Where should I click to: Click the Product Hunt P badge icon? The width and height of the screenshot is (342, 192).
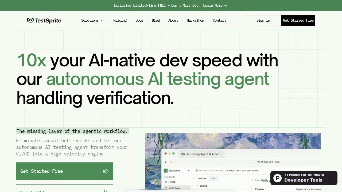pyautogui.click(x=277, y=178)
